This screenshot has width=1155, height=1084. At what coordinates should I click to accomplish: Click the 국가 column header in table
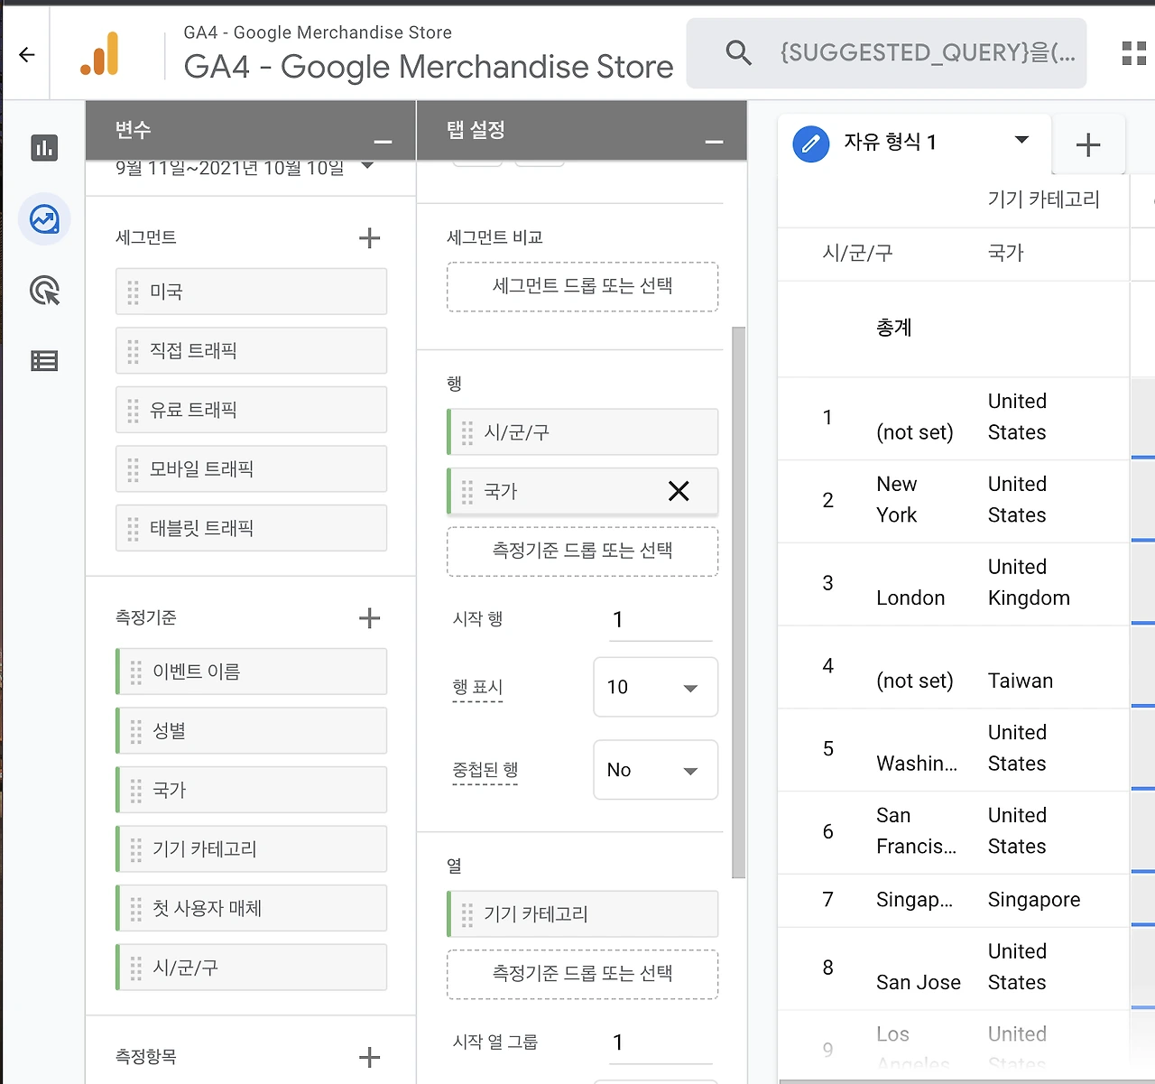tap(1006, 253)
